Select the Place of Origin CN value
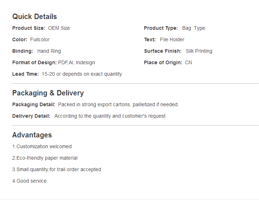Image resolution: width=259 pixels, height=202 pixels. [x=188, y=62]
